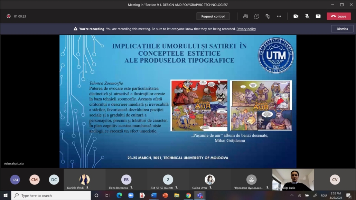The image size is (356, 200).
Task: Open the participants panel
Action: [x=245, y=16]
